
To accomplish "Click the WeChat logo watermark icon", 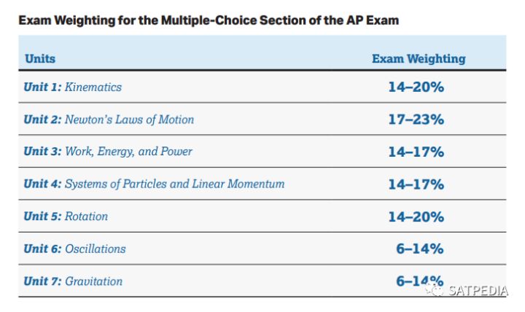I will coord(435,291).
